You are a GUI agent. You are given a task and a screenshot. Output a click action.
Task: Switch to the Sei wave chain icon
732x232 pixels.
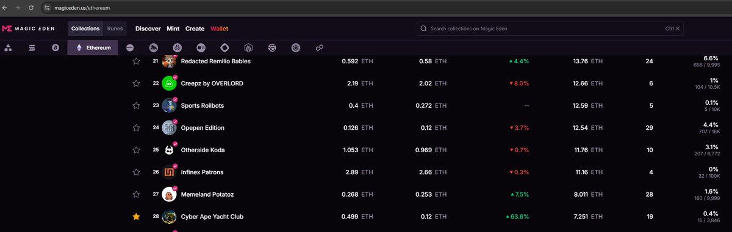pyautogui.click(x=272, y=47)
